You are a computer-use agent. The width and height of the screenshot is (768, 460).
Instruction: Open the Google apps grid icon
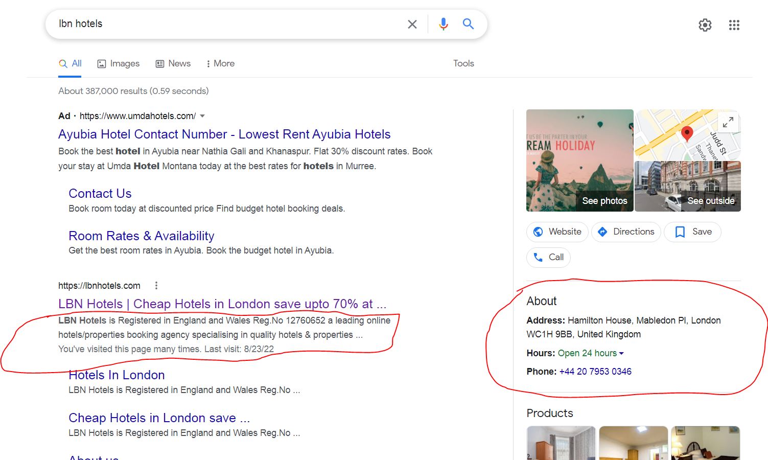pyautogui.click(x=734, y=25)
